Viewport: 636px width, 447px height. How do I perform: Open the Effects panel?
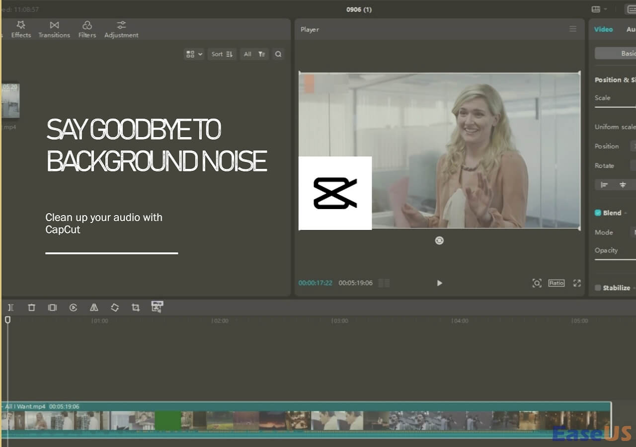point(21,29)
